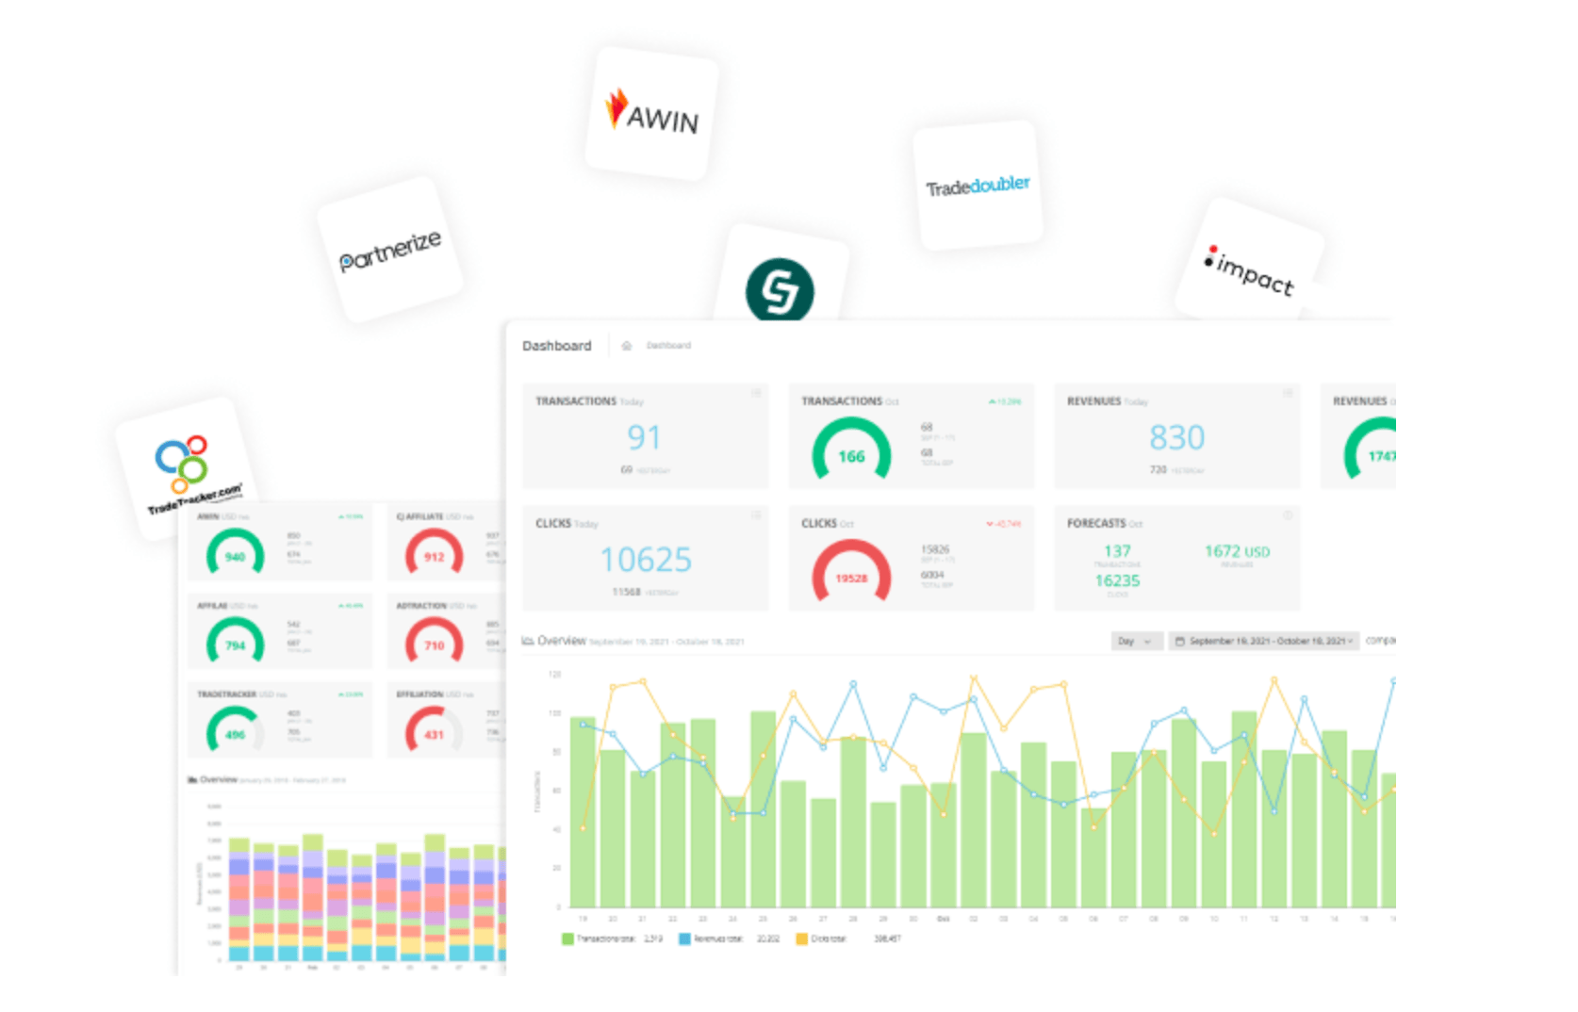Open the Day interval dropdown
Screen dimensions: 1578x1012
coord(1136,641)
